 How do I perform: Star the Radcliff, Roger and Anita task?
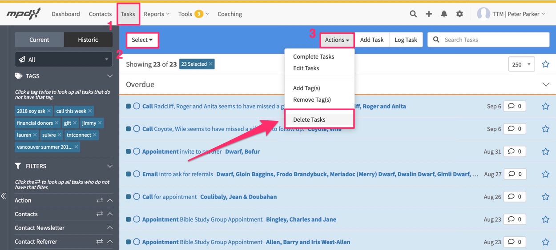(x=546, y=106)
